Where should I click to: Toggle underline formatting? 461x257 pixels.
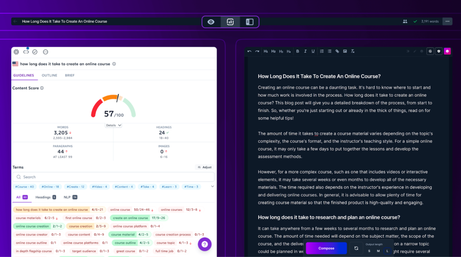pos(313,51)
